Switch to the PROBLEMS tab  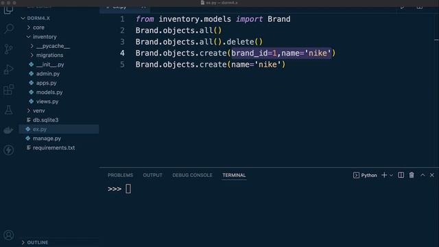tap(121, 176)
